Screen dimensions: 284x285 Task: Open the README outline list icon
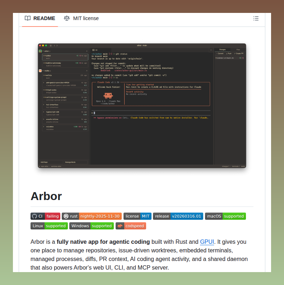tap(256, 18)
